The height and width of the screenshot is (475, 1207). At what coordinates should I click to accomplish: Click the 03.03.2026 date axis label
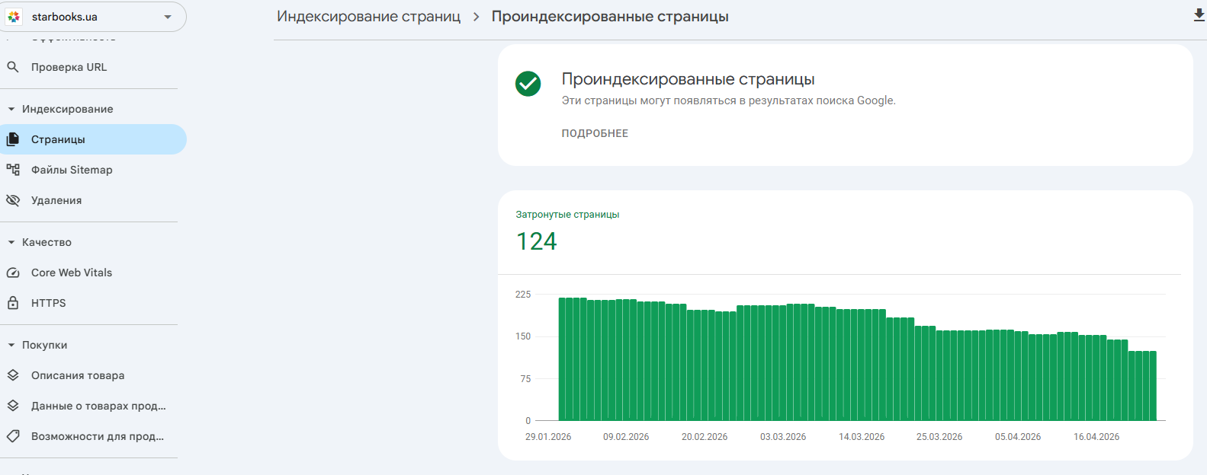(783, 437)
